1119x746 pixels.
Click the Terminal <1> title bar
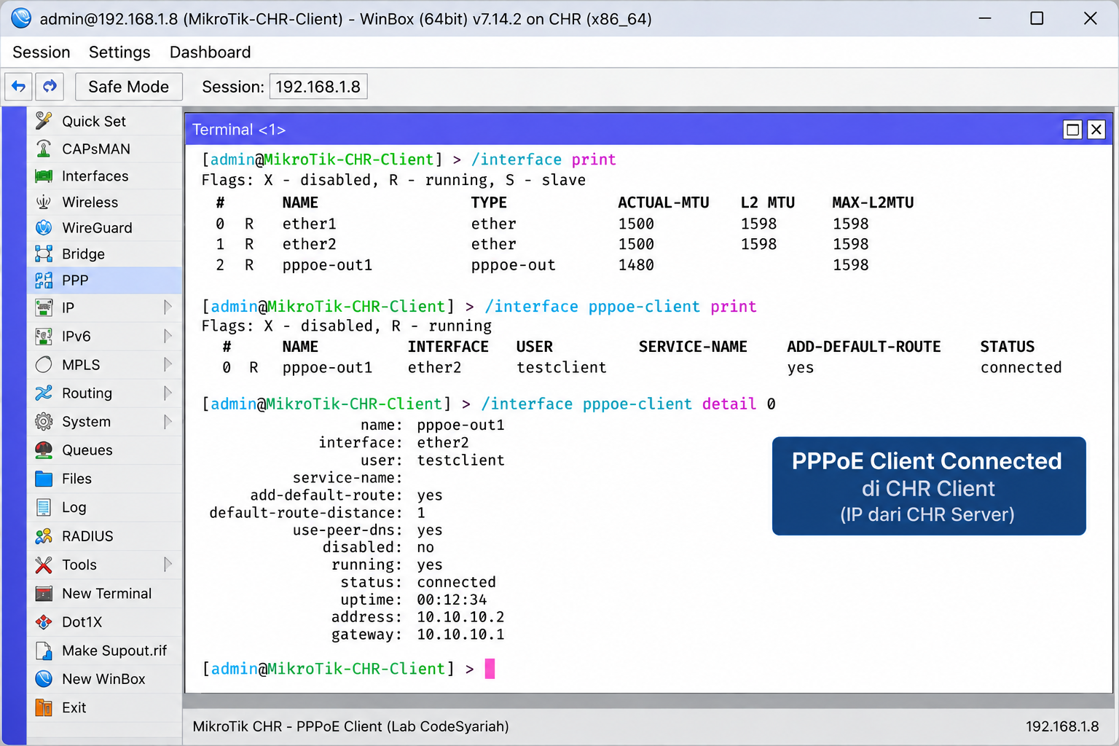[623, 130]
